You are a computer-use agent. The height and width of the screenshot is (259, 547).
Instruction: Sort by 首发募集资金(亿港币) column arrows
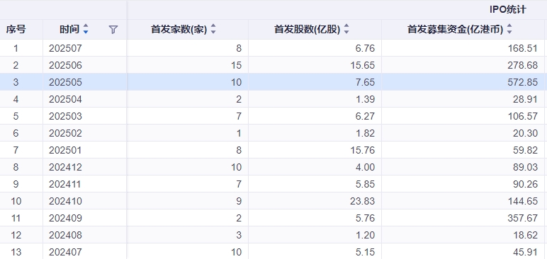point(509,29)
